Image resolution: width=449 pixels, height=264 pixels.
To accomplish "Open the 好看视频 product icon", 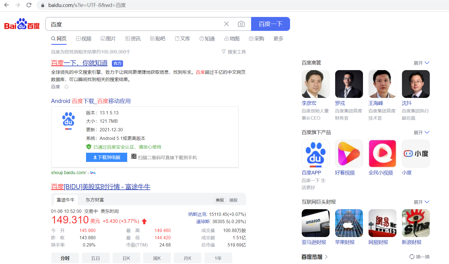I will tap(349, 153).
